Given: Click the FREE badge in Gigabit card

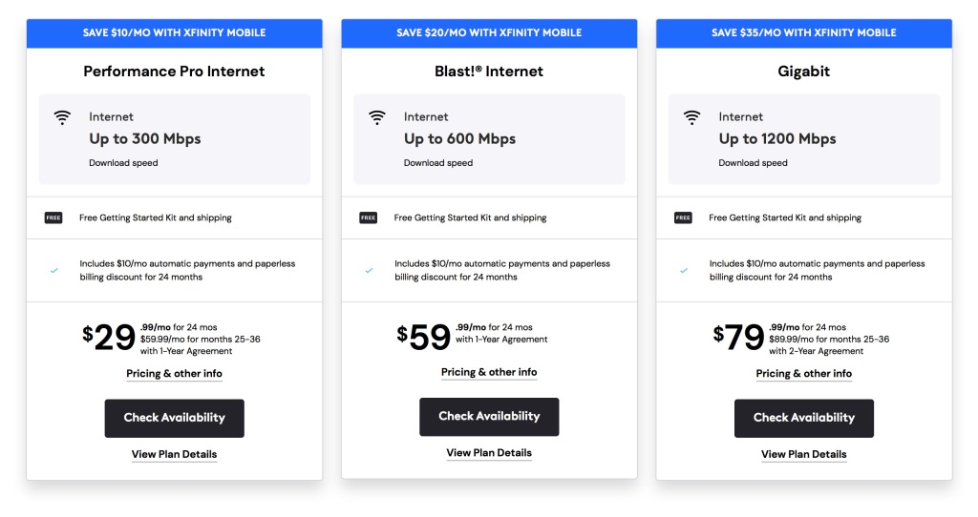Looking at the screenshot, I should pyautogui.click(x=684, y=217).
